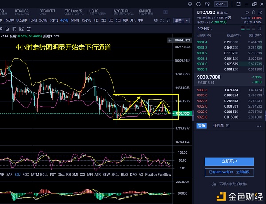
Task: Open the notifications bell in the title bar
Action: tap(190, 4)
